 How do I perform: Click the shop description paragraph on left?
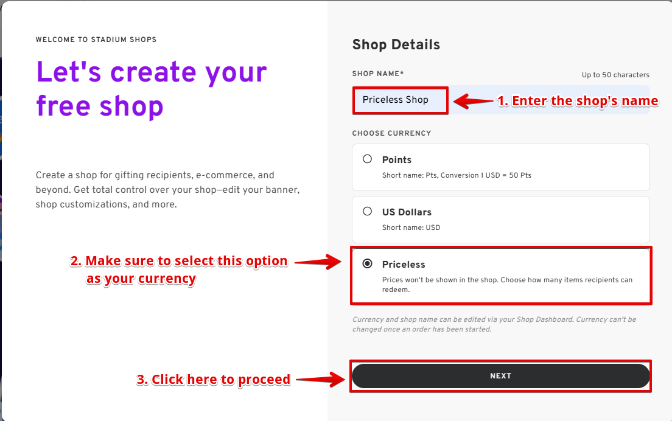[x=167, y=190]
